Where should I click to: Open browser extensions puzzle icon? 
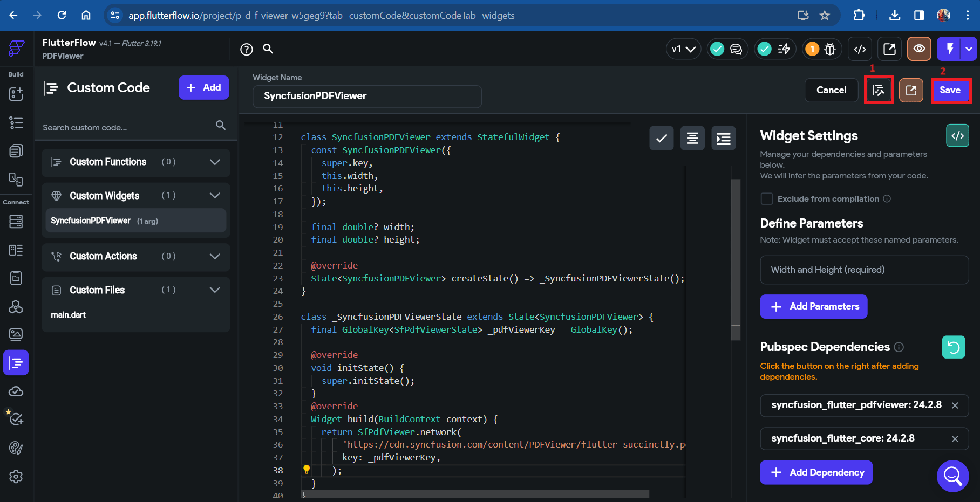tap(859, 15)
